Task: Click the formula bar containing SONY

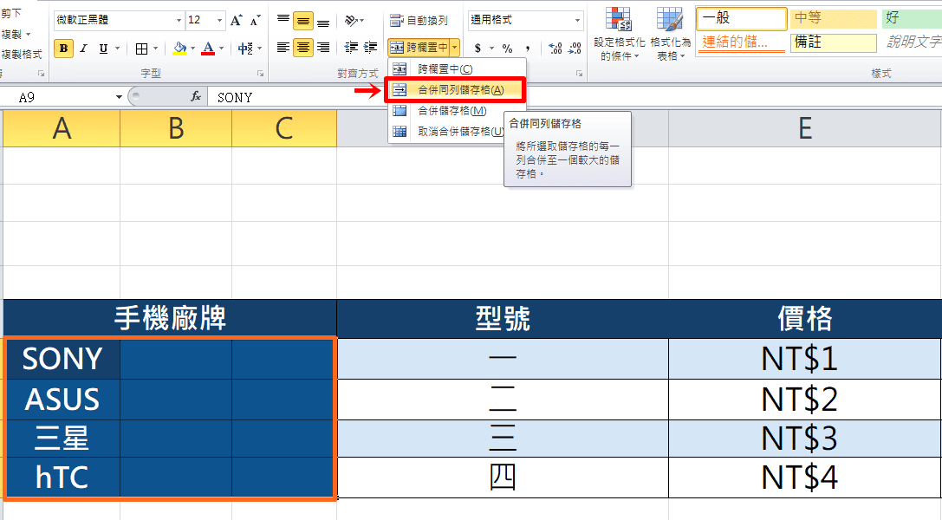Action: pos(574,97)
